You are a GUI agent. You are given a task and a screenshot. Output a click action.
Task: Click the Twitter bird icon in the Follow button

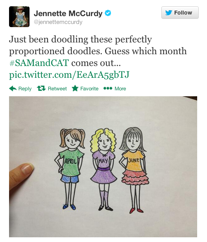click(x=169, y=13)
